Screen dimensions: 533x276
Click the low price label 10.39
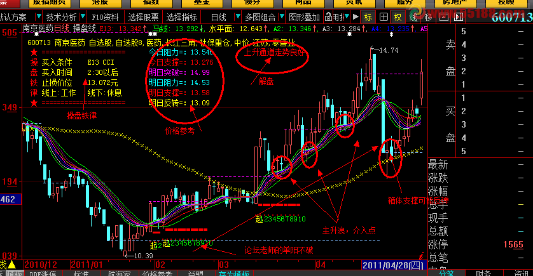[143, 256]
